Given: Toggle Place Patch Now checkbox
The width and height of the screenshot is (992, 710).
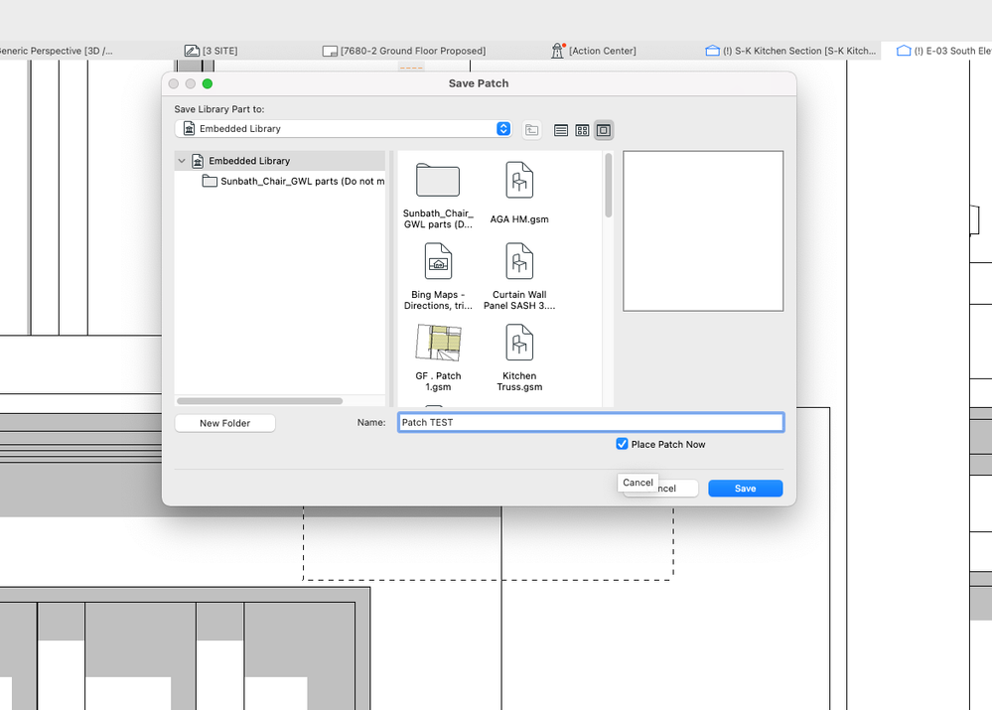Looking at the screenshot, I should 622,444.
